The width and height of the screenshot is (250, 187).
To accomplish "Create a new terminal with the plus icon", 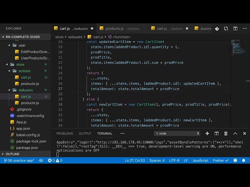I will pos(207,133).
